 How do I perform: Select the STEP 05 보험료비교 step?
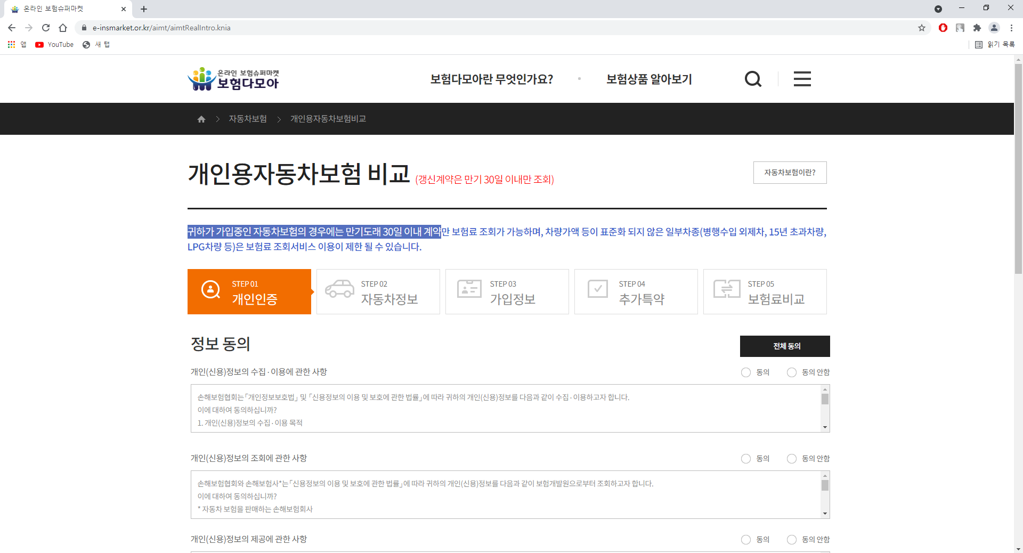coord(765,292)
